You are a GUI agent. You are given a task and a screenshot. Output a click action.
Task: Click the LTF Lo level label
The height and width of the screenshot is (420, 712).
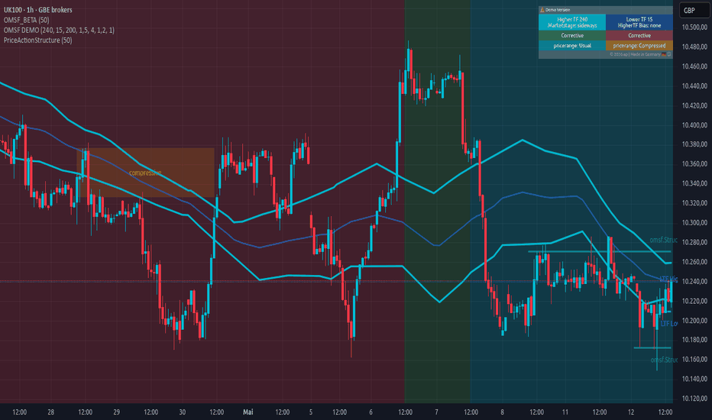click(x=669, y=323)
